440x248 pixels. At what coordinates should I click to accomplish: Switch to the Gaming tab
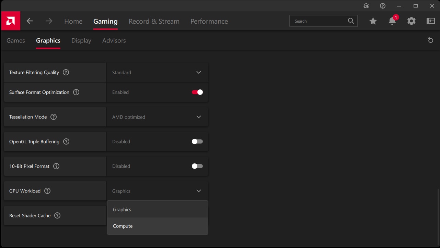[x=105, y=21]
